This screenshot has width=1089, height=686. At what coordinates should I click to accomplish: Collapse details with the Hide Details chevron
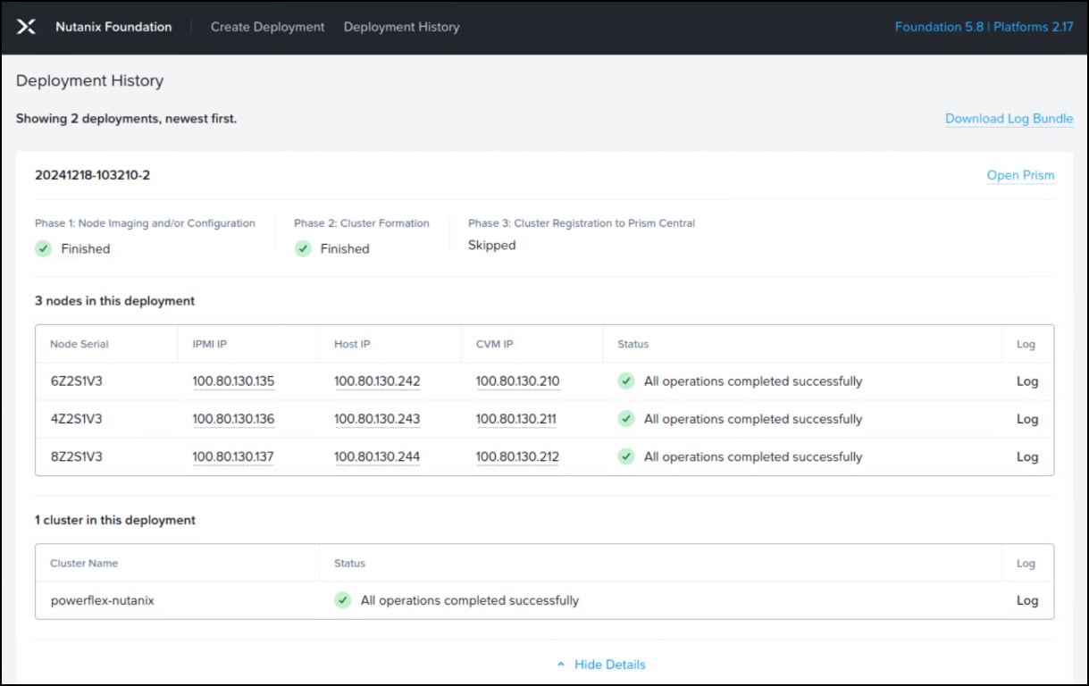click(561, 665)
